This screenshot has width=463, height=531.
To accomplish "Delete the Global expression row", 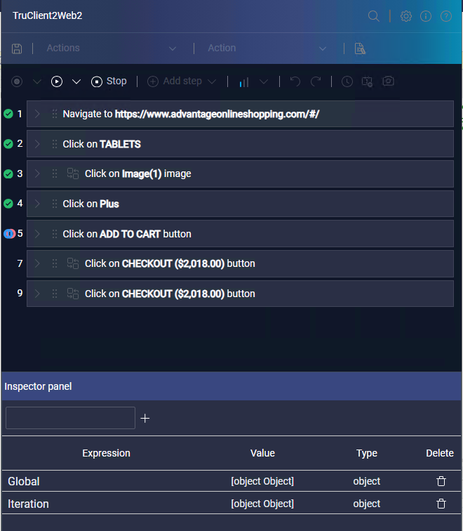I will [x=441, y=481].
